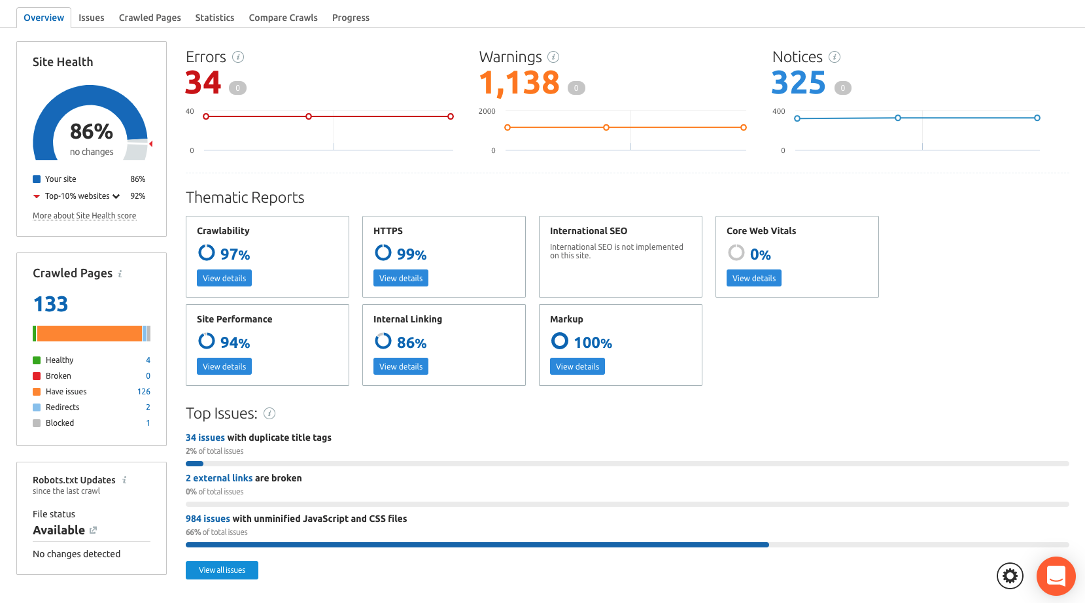Click the View all issues button
This screenshot has height=603, width=1085.
coord(222,570)
